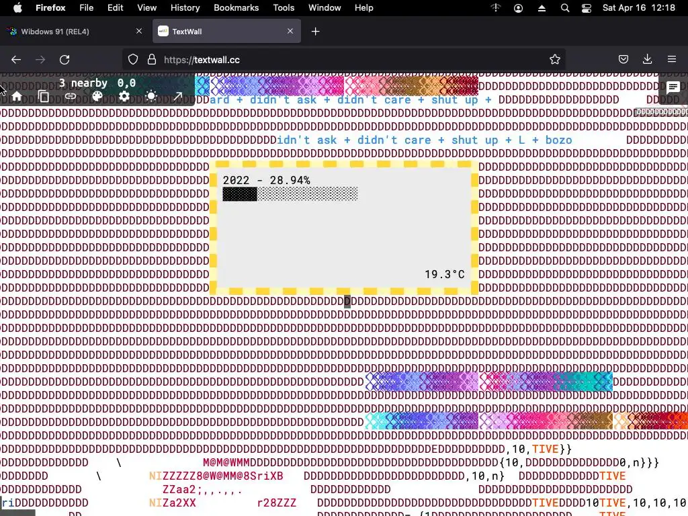This screenshot has width=688, height=516.
Task: Open the File menu
Action: coord(86,8)
